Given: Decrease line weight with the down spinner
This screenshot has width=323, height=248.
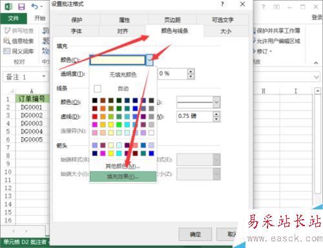Looking at the screenshot, I should [x=216, y=119].
